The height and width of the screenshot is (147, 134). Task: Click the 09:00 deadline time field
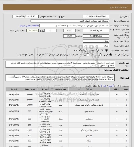tap(69, 30)
